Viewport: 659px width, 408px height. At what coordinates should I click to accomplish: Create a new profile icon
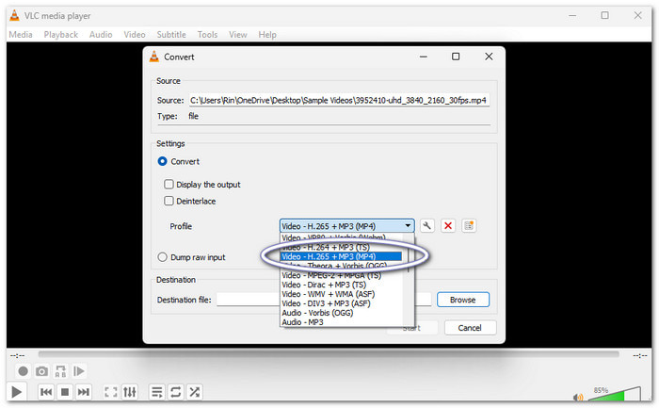pyautogui.click(x=469, y=226)
